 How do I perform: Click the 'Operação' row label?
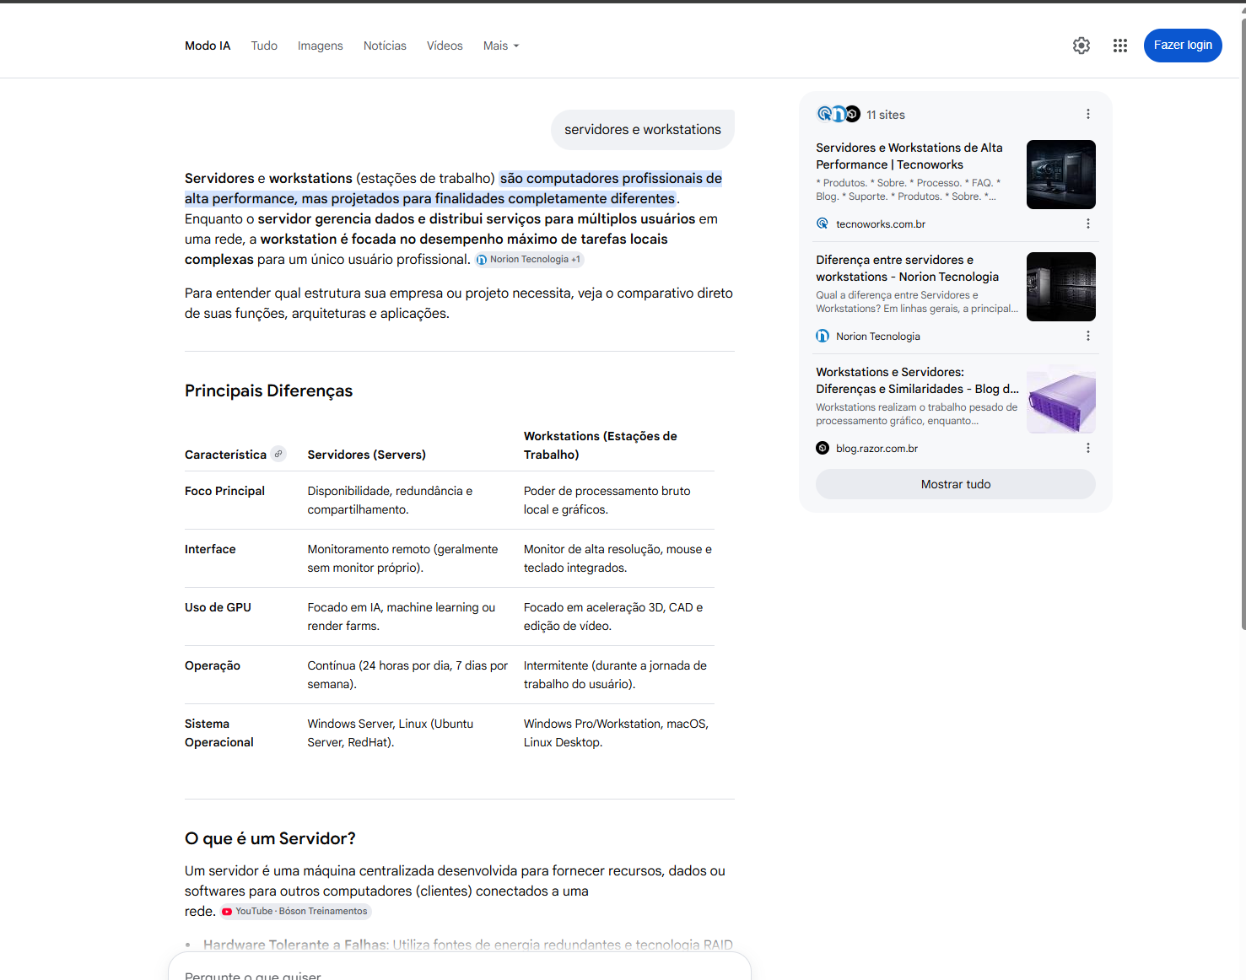coord(213,665)
